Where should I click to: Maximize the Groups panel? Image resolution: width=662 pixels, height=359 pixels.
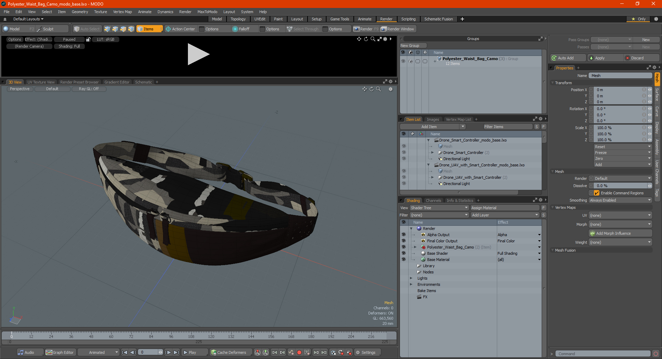point(541,39)
